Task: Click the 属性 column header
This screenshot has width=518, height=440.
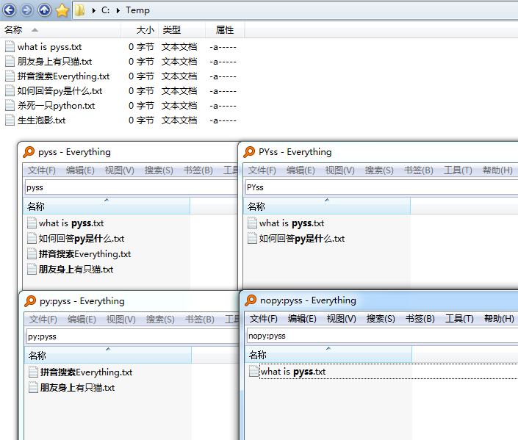Action: point(224,30)
